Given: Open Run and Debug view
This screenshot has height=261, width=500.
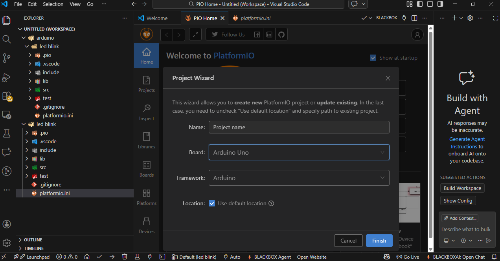Looking at the screenshot, I should pos(7,77).
